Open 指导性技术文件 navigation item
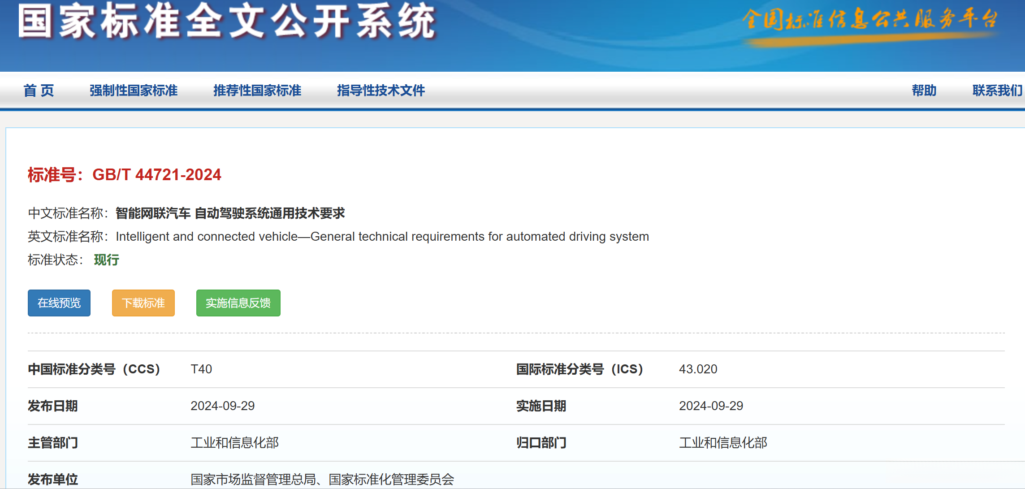The height and width of the screenshot is (489, 1025). pyautogui.click(x=381, y=91)
